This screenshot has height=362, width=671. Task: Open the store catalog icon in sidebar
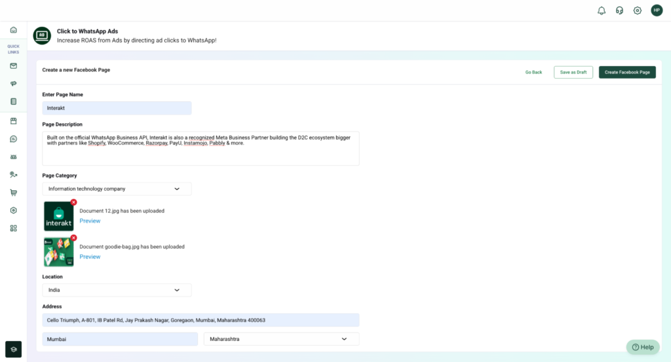point(13,121)
